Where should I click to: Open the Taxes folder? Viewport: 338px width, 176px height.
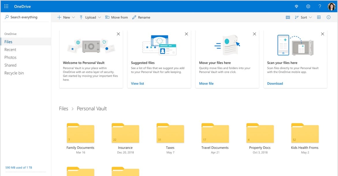pos(170,134)
